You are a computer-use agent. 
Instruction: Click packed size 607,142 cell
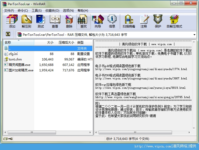(68, 65)
